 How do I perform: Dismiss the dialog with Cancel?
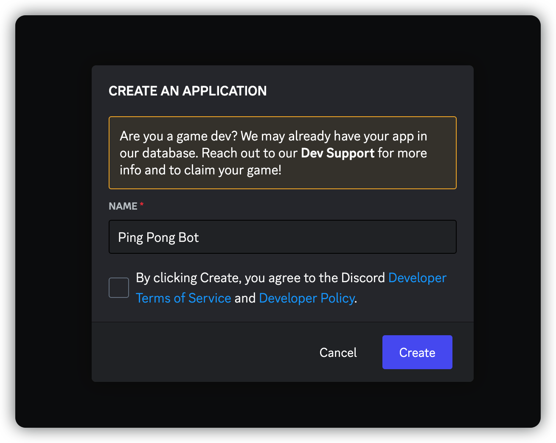click(337, 352)
